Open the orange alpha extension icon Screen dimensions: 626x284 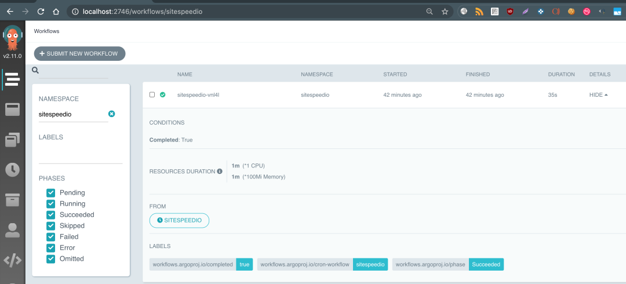pos(556,12)
